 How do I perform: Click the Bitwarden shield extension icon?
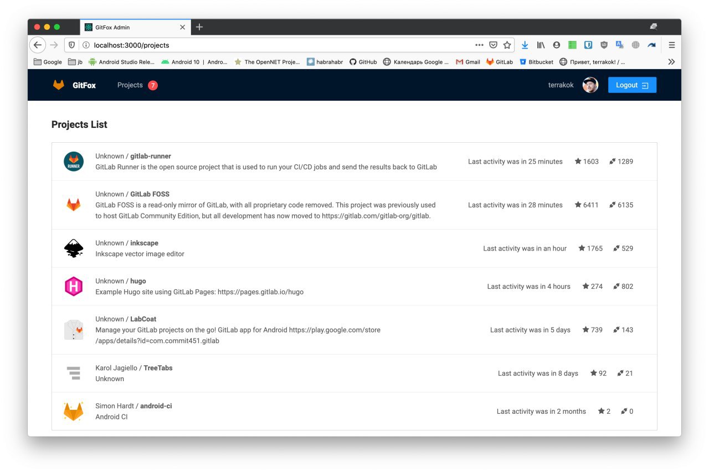[588, 45]
